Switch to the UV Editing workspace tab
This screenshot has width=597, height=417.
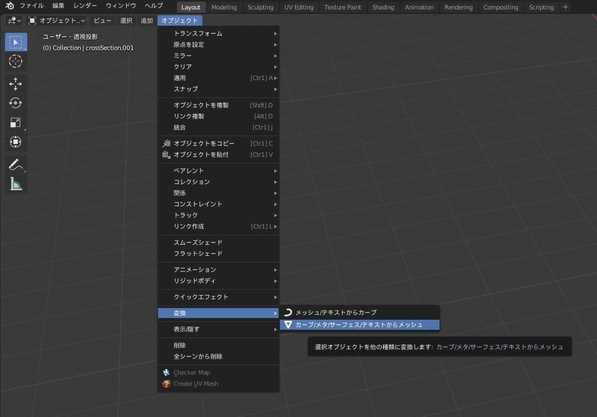tap(299, 7)
